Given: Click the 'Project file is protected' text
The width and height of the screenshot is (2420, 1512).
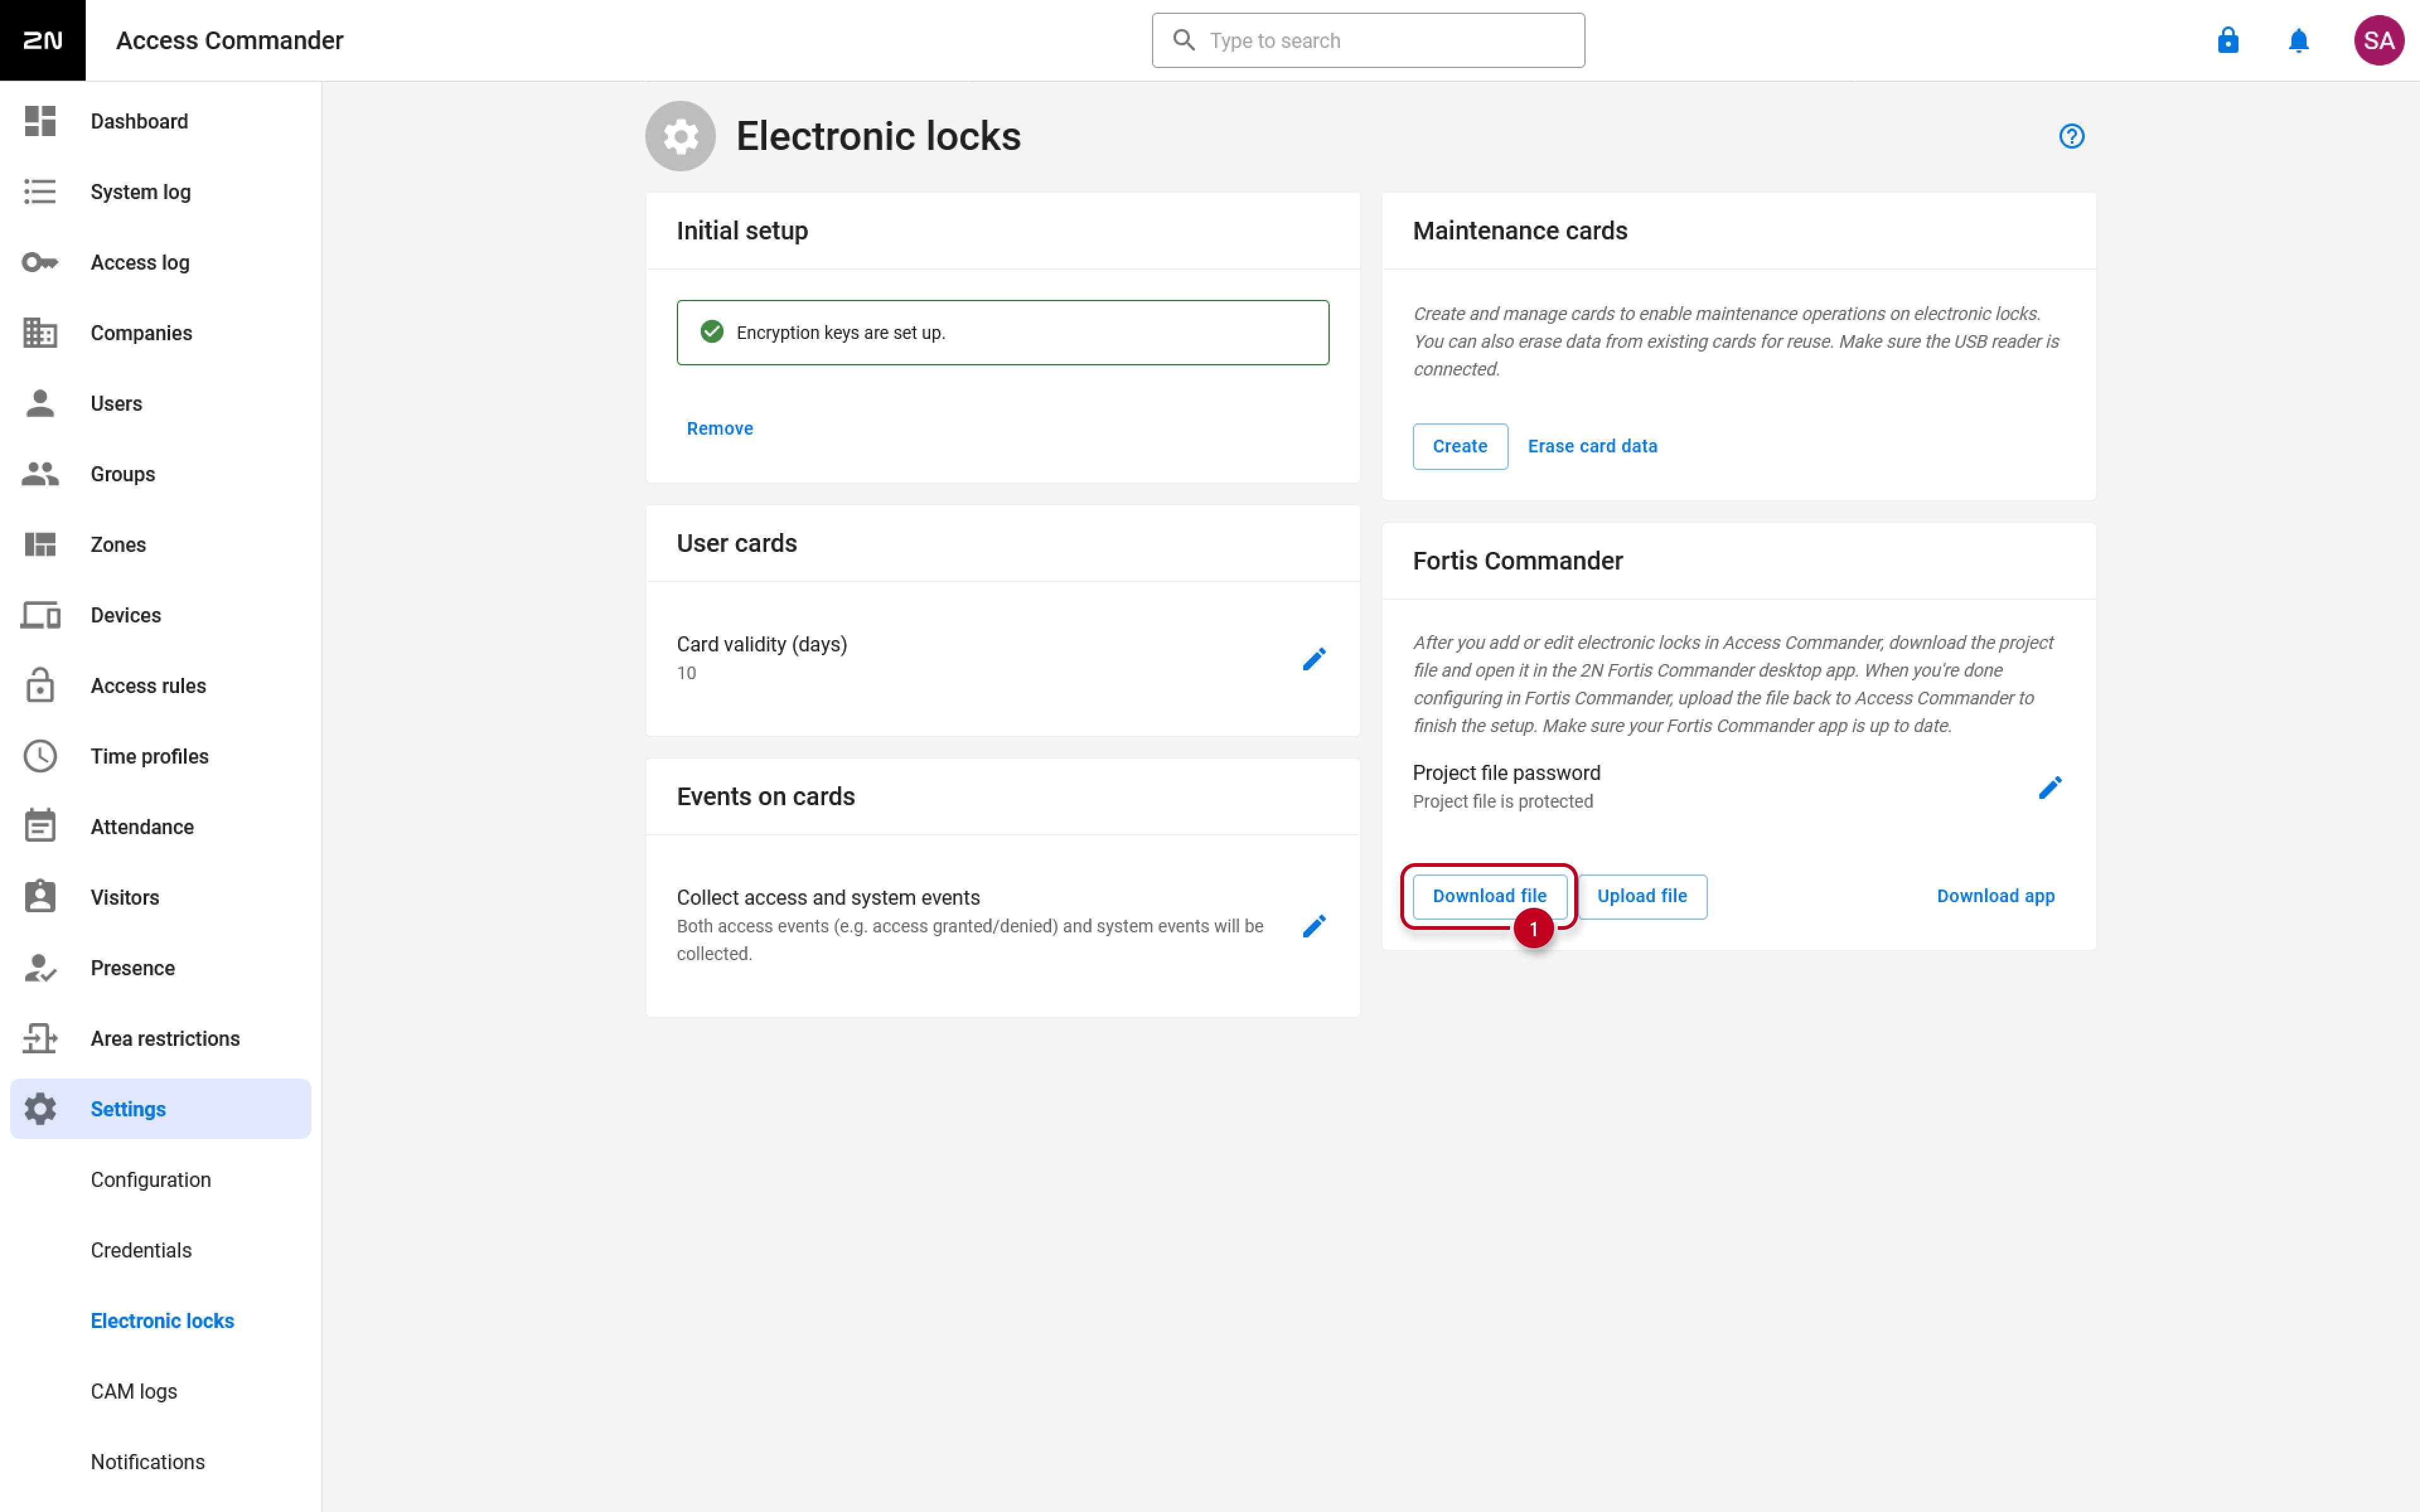Looking at the screenshot, I should (1502, 801).
